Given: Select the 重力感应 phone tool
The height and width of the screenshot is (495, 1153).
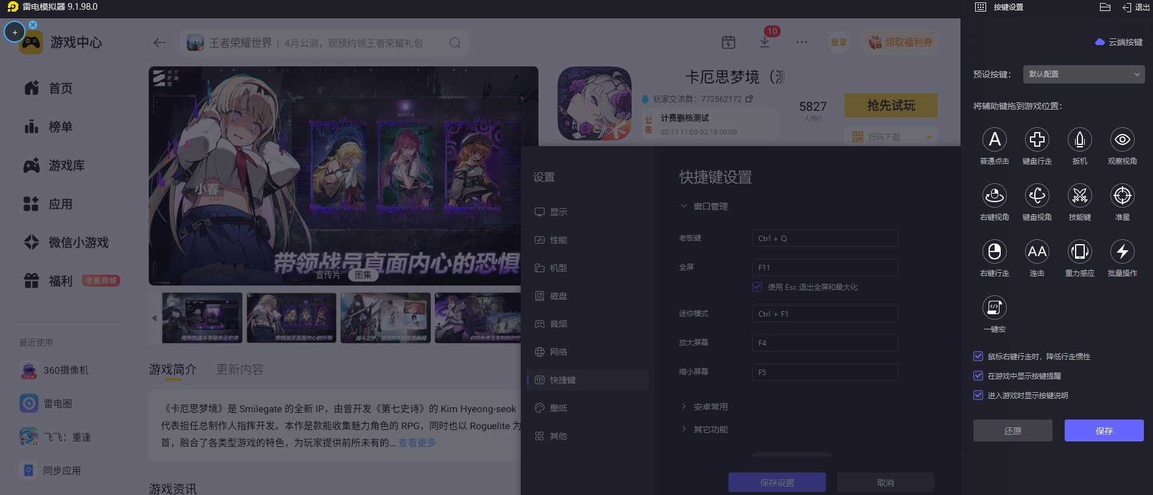Looking at the screenshot, I should pos(1080,252).
